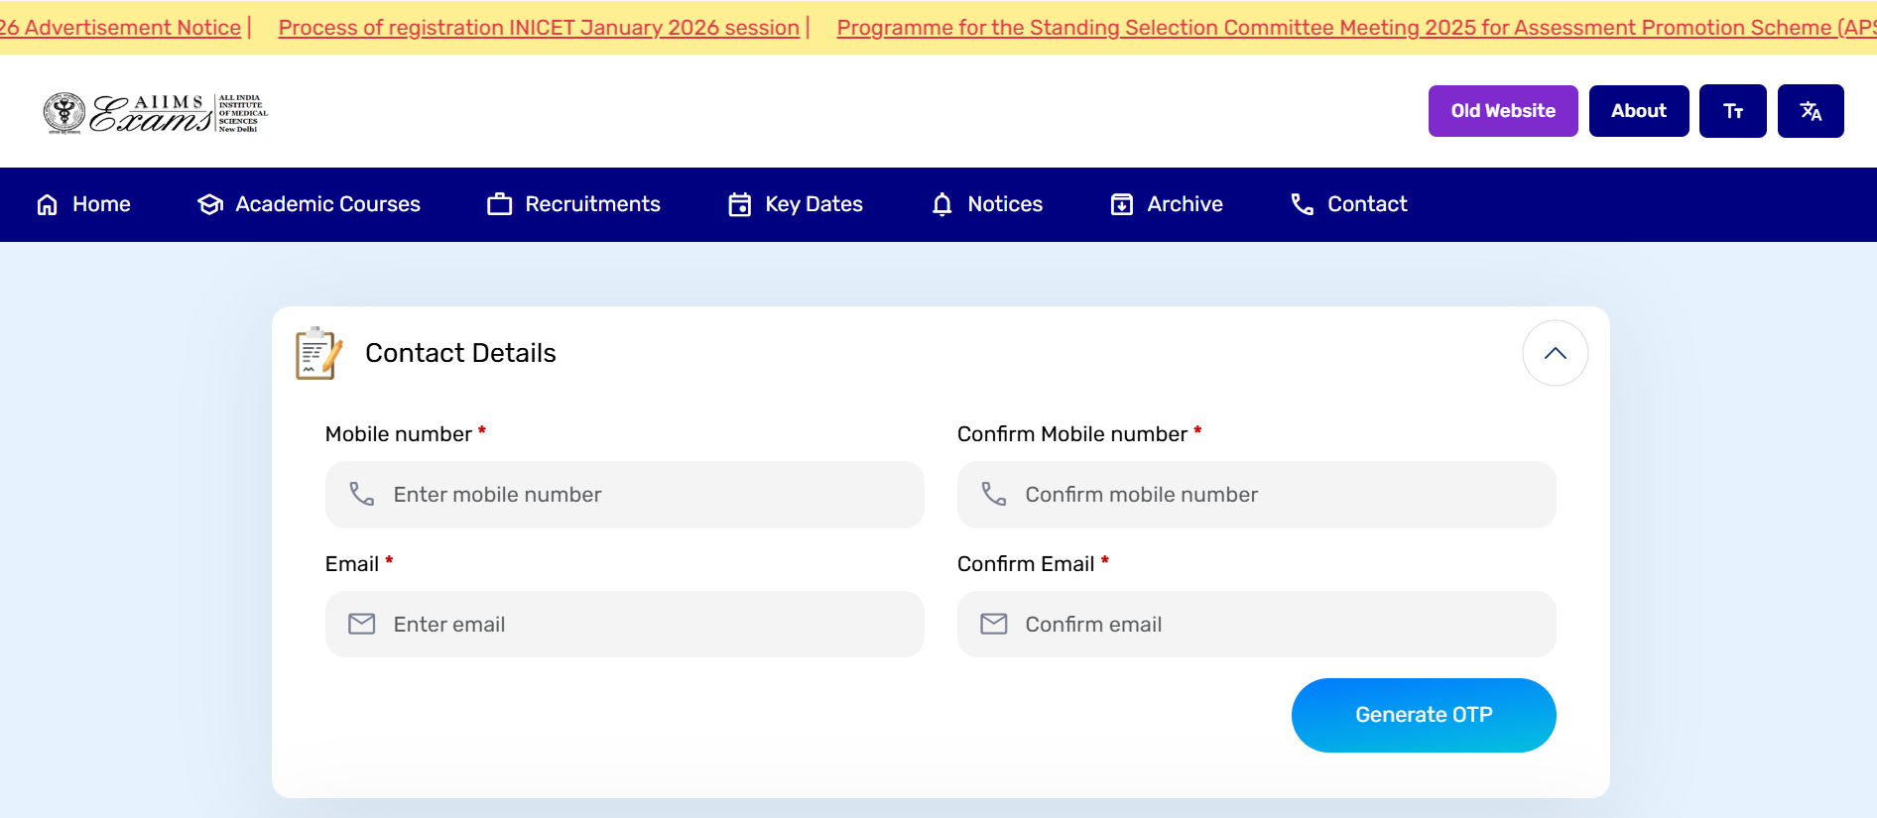
Task: Collapse the Contact Details section
Action: pos(1555,353)
